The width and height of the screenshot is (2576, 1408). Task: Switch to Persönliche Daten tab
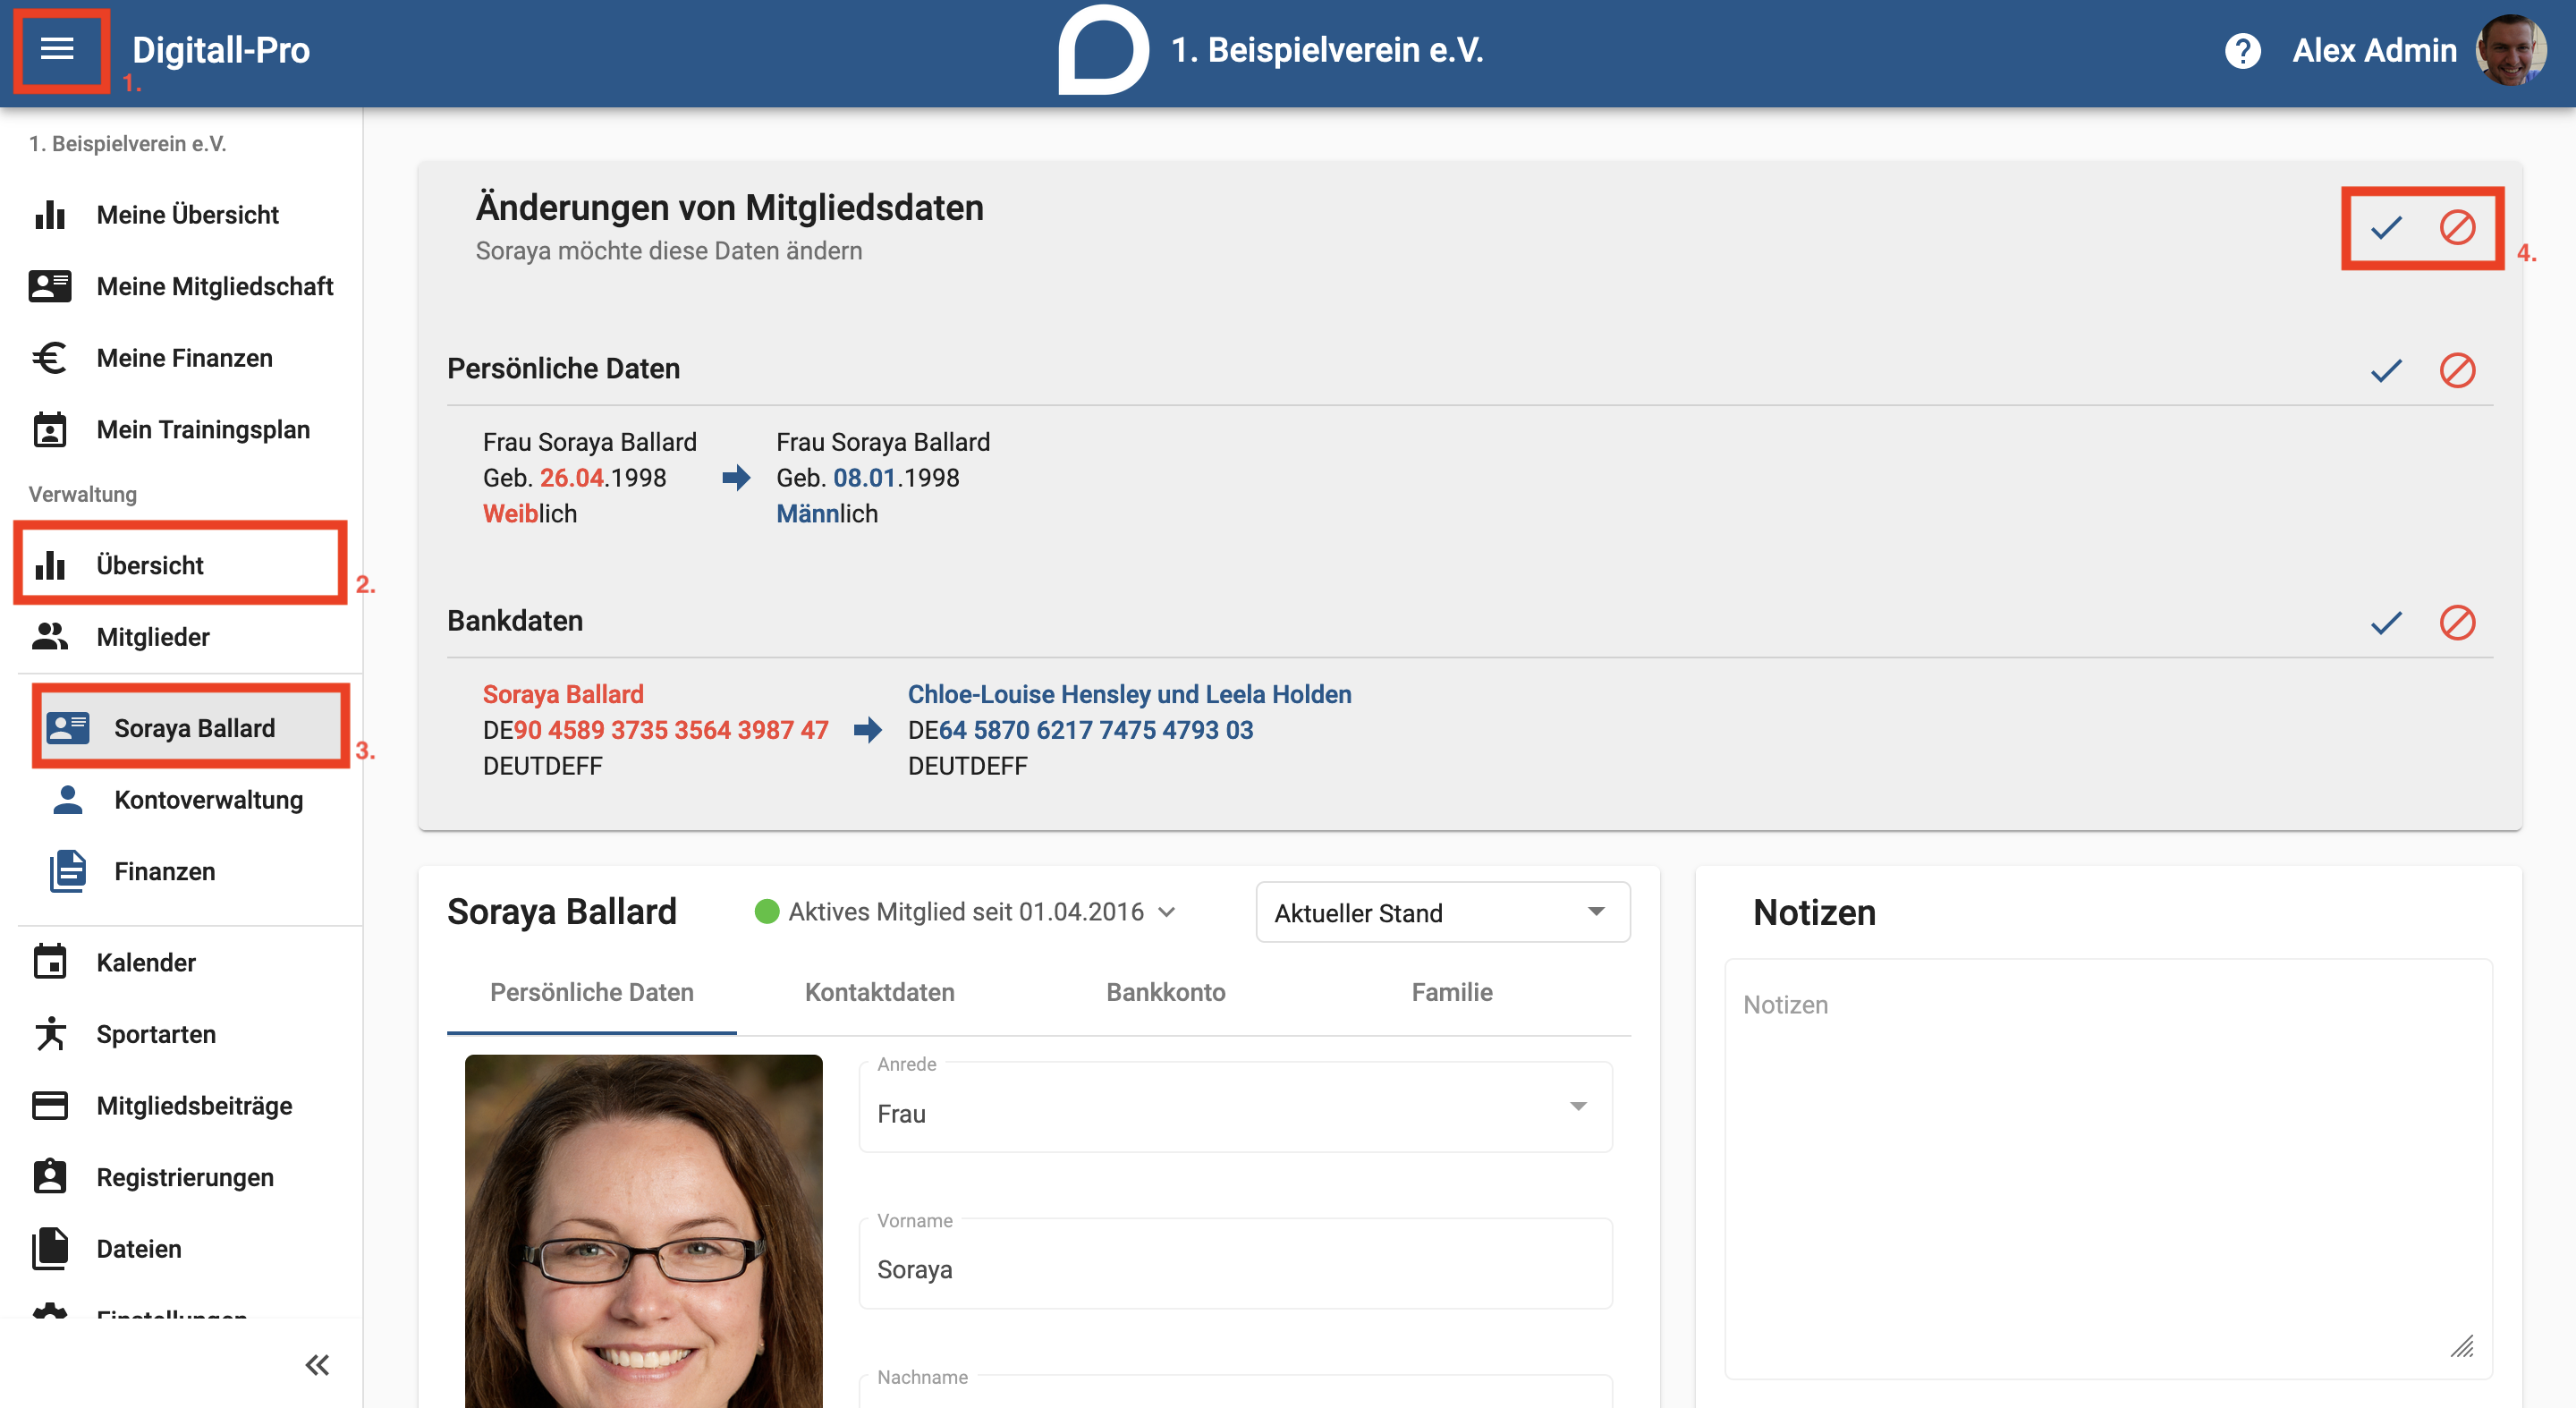[591, 993]
